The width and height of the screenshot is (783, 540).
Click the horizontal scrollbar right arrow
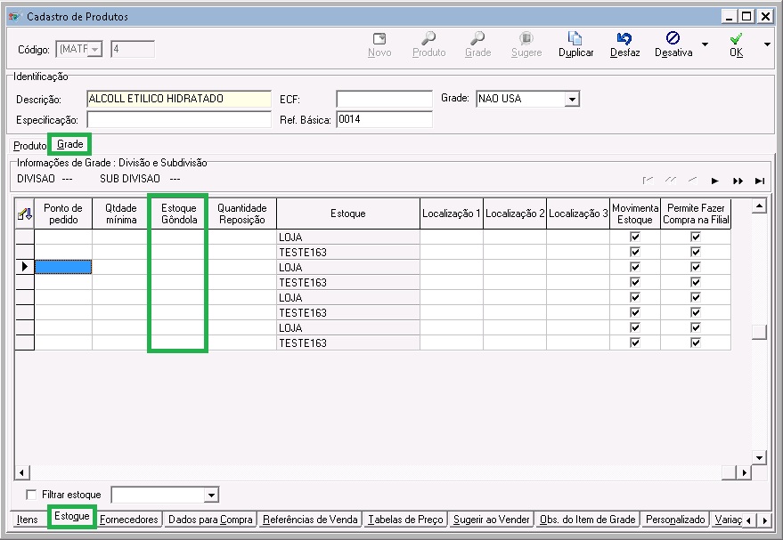click(744, 472)
